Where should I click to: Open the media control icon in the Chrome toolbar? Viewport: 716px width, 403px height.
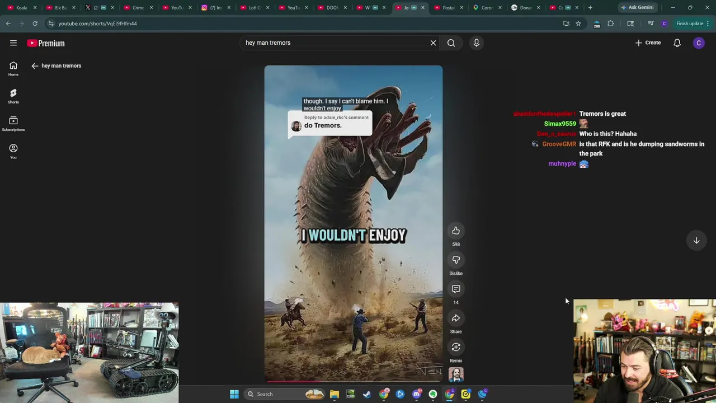coord(650,24)
